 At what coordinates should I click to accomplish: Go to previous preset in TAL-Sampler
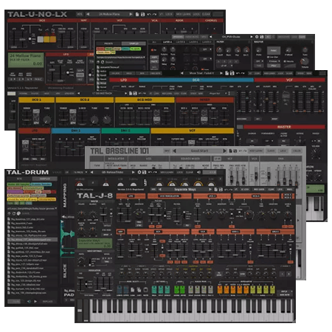[210, 37]
